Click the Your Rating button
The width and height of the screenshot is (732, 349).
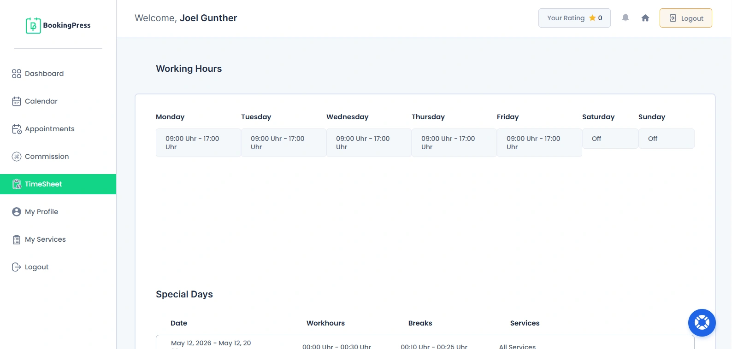tap(574, 18)
